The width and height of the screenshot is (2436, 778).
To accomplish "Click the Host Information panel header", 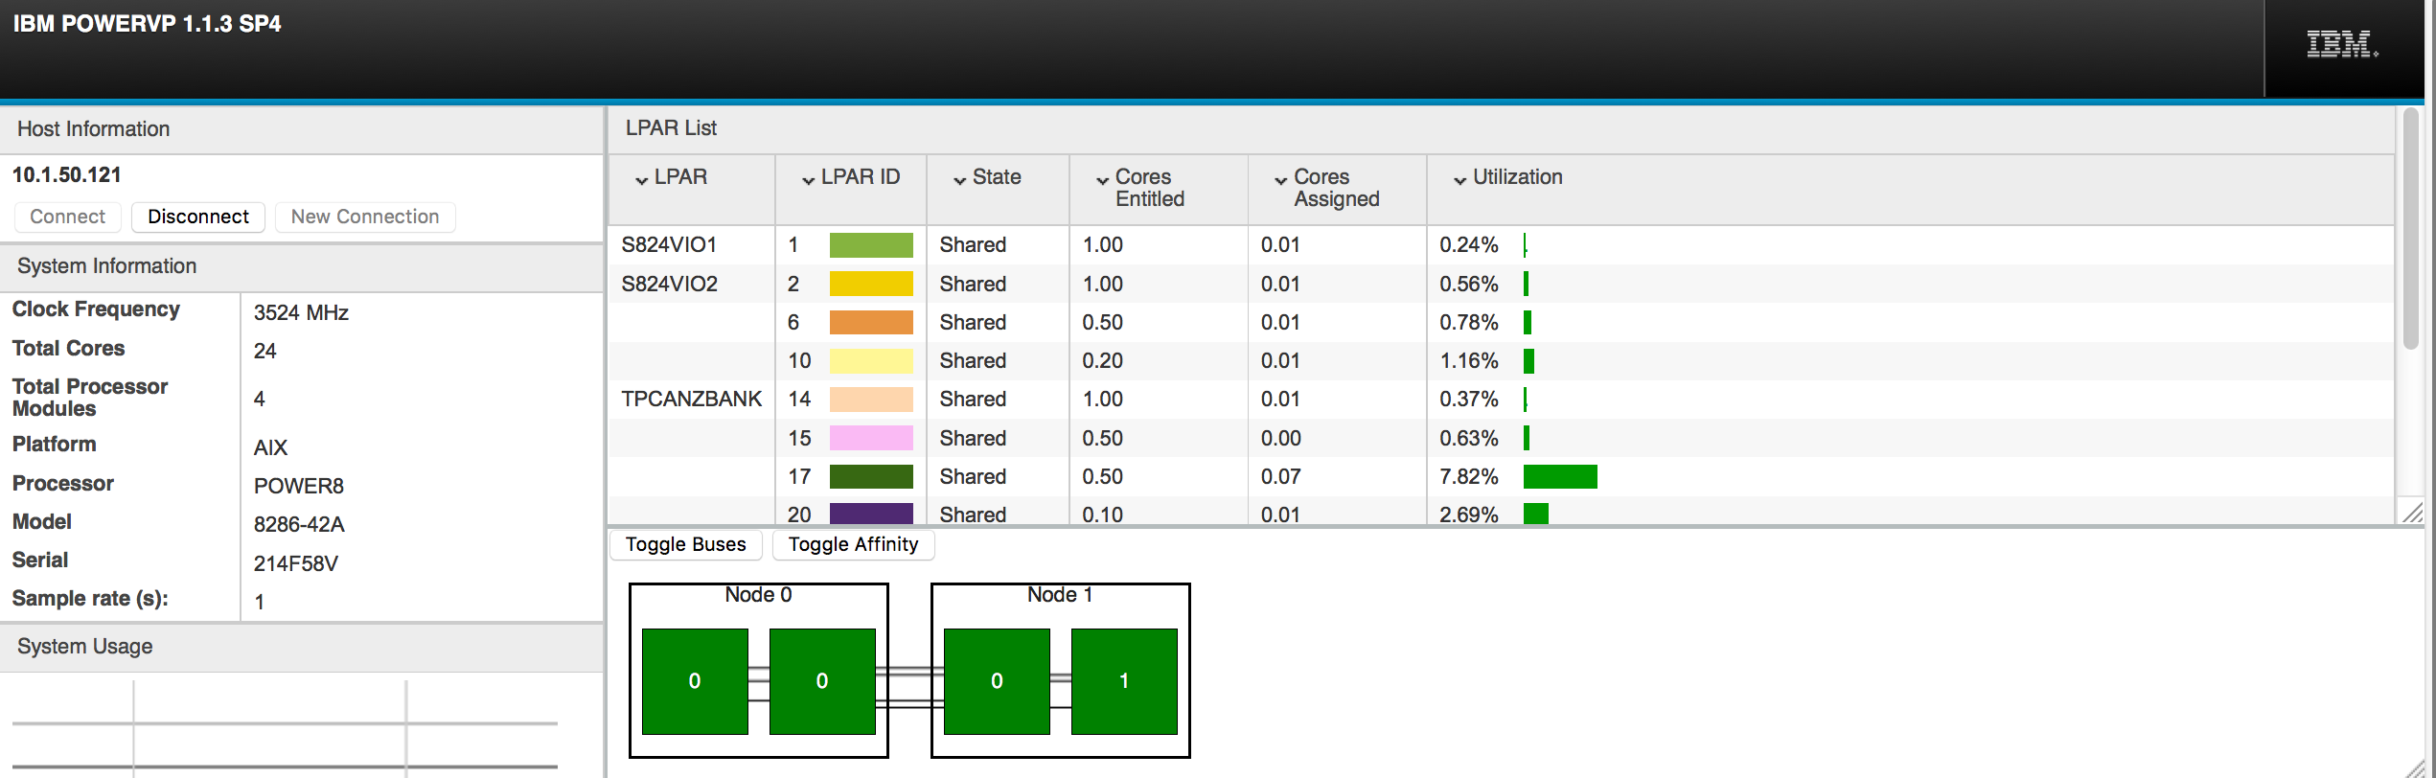I will (301, 129).
